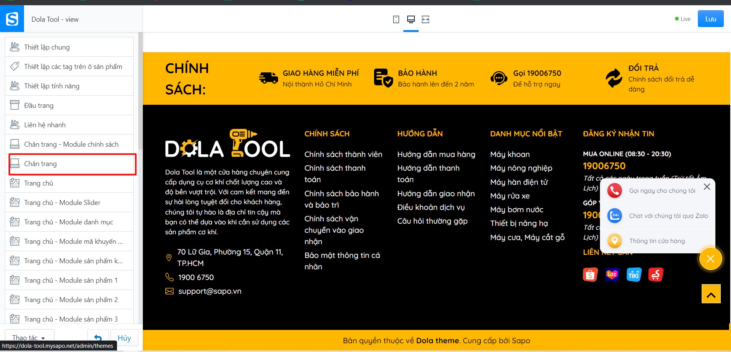Open Hướng dẫn giao nhận link

pyautogui.click(x=436, y=194)
